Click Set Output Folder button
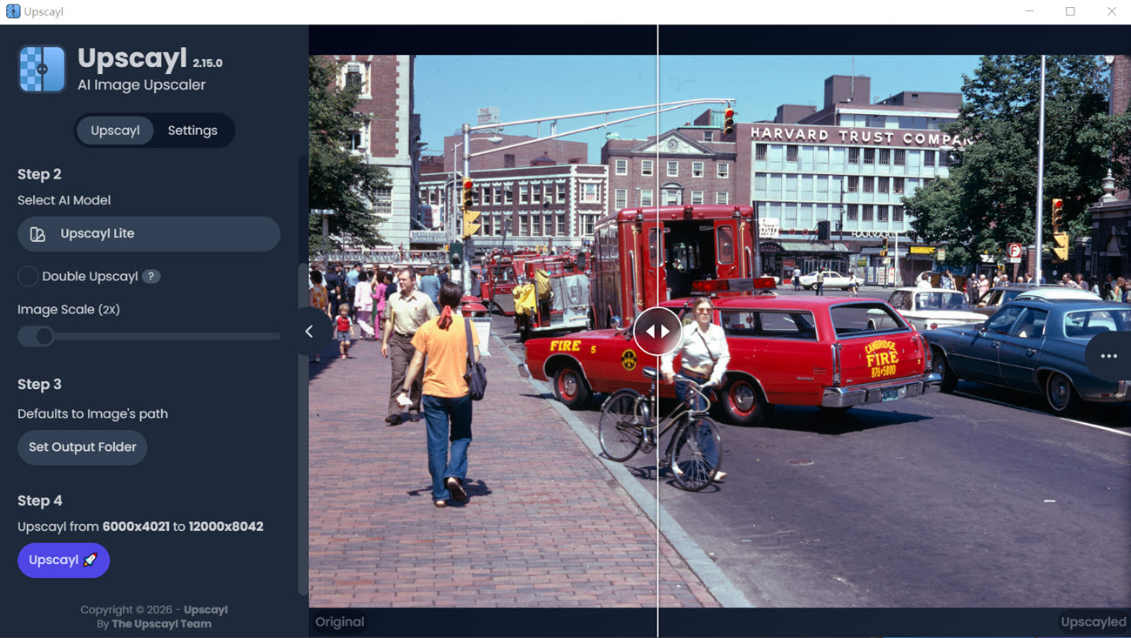 click(83, 447)
